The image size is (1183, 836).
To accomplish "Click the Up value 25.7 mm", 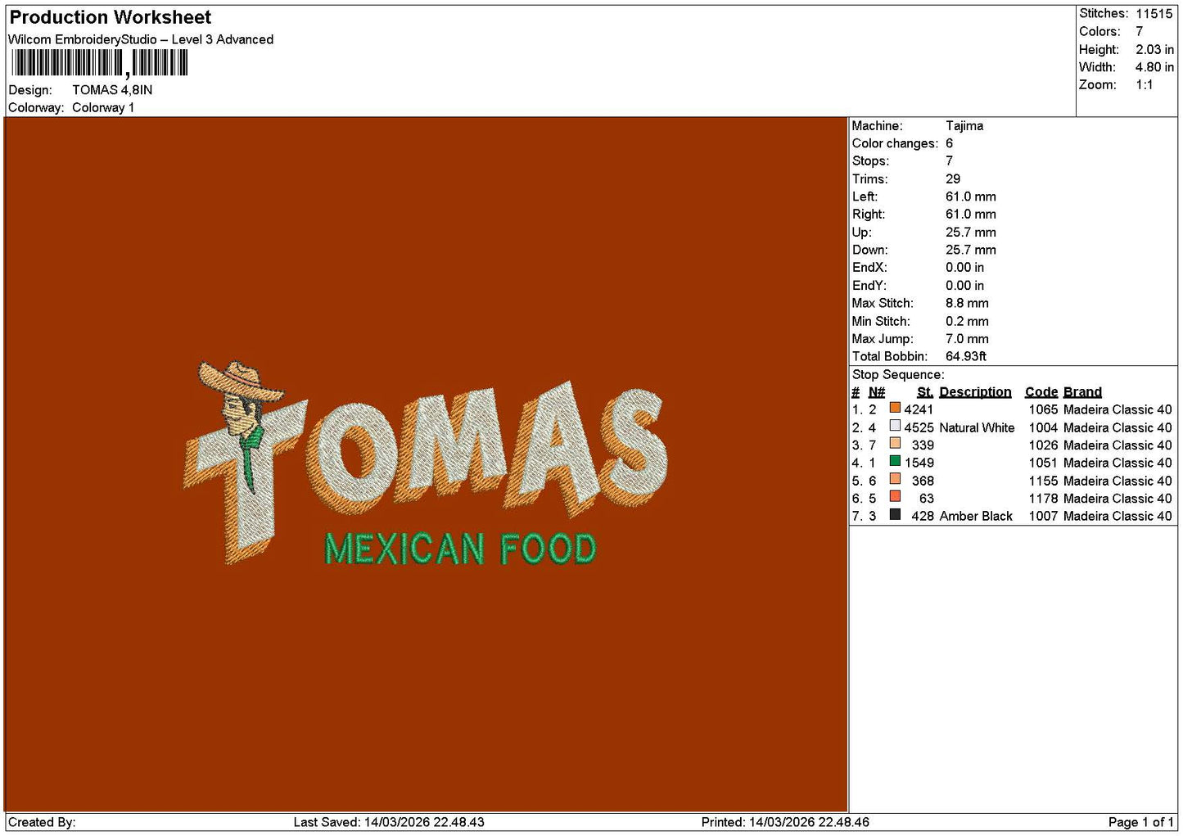I will click(971, 233).
